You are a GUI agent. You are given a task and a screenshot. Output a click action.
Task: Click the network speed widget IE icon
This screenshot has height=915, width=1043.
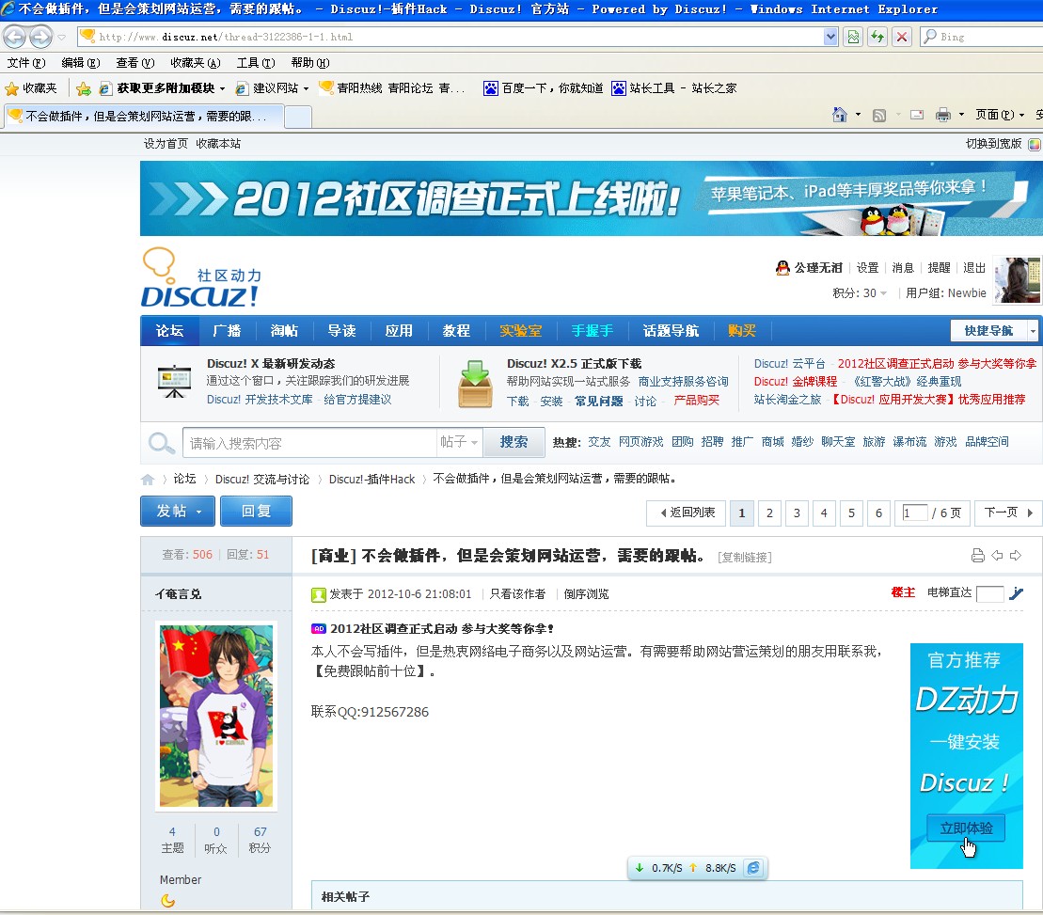click(753, 868)
